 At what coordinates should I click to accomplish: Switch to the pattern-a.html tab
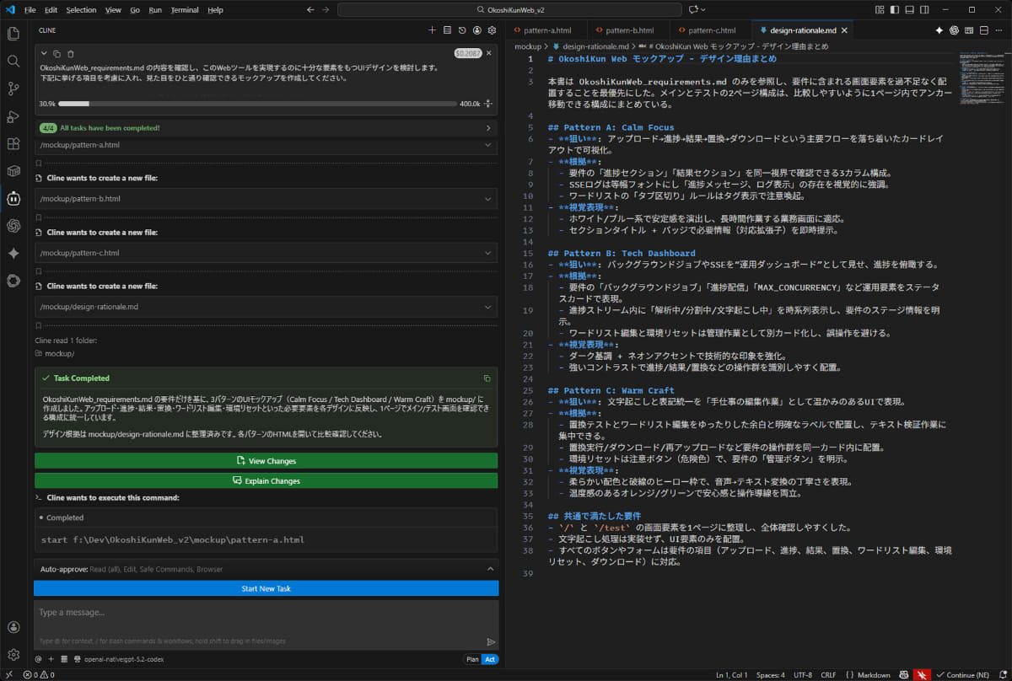coord(546,29)
